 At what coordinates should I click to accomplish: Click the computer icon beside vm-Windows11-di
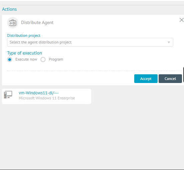point(8,94)
